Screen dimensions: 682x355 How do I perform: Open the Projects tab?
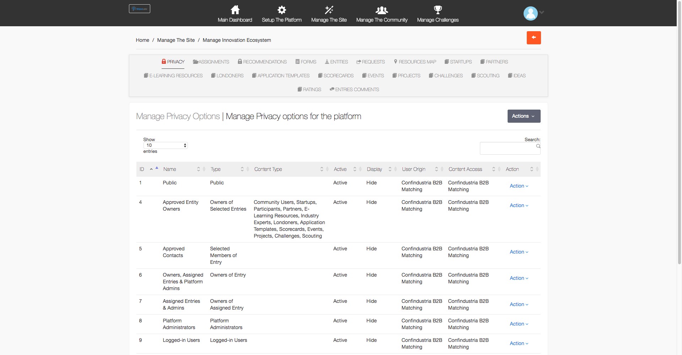(406, 76)
